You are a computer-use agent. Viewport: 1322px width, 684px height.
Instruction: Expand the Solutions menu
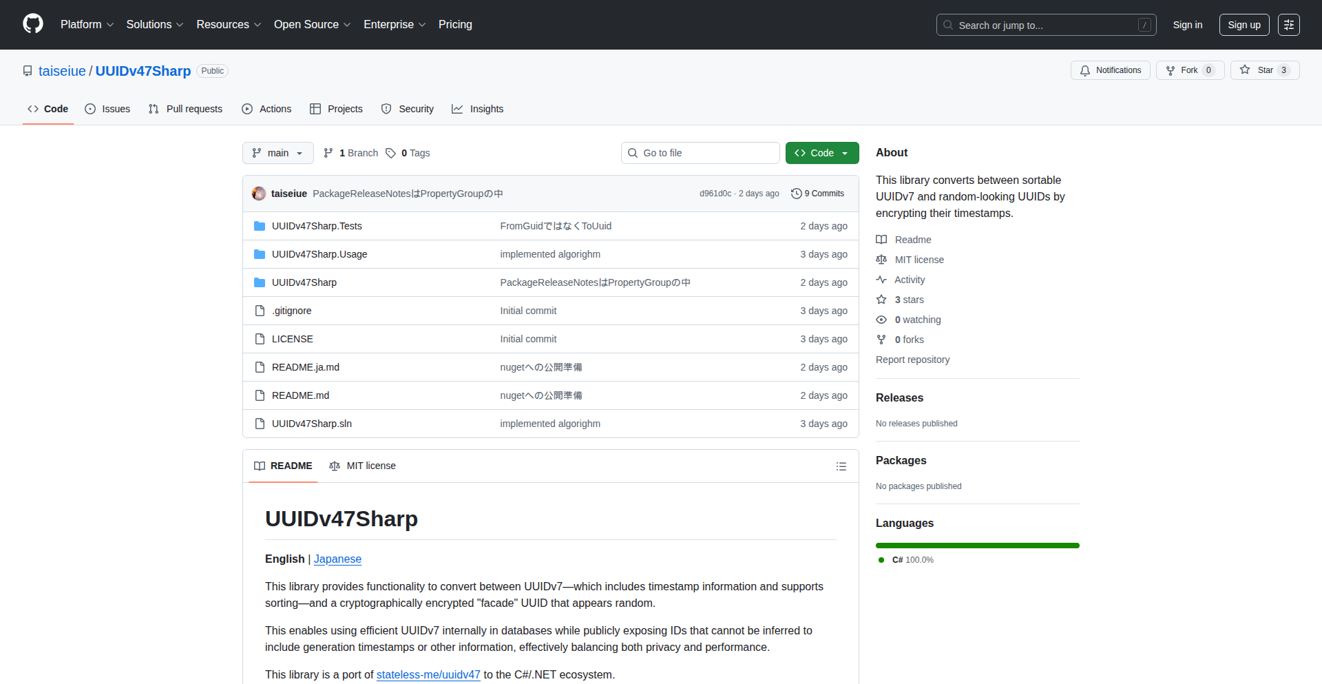pyautogui.click(x=155, y=25)
